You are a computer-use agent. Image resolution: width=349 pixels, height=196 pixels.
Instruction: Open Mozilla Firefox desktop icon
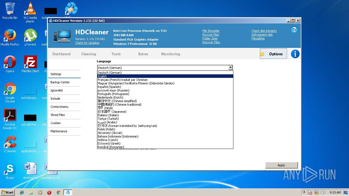10,38
